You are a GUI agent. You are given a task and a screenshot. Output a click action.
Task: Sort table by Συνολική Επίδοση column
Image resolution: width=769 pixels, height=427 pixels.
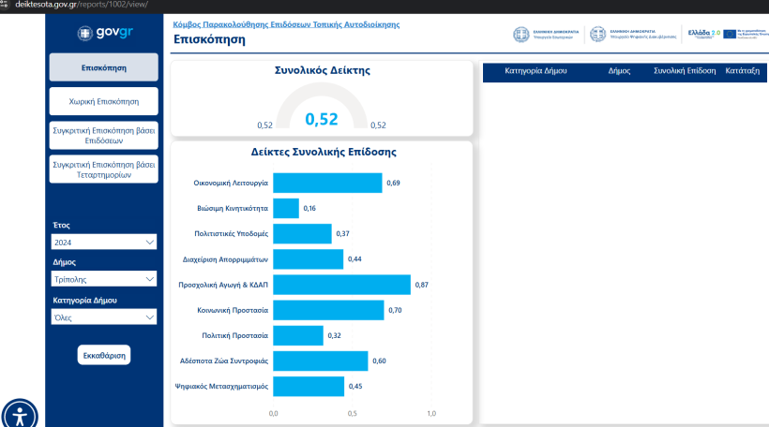coord(685,71)
